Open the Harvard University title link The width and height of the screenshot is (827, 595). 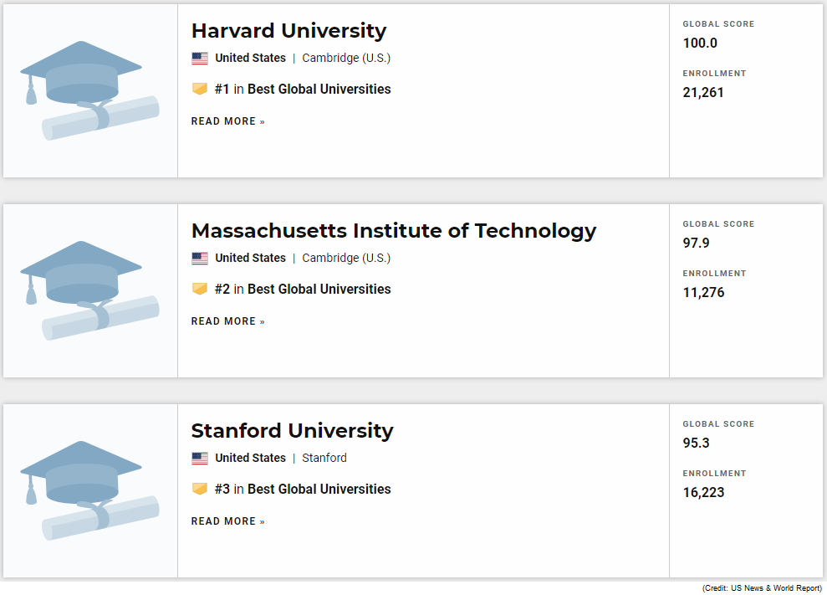coord(288,31)
